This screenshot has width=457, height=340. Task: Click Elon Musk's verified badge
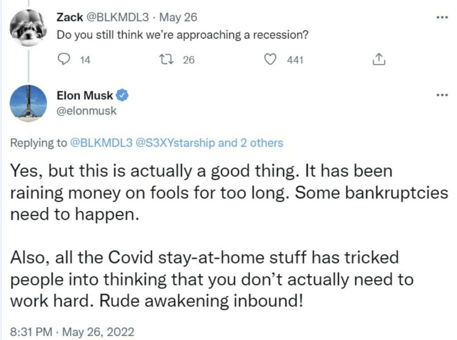pyautogui.click(x=122, y=95)
